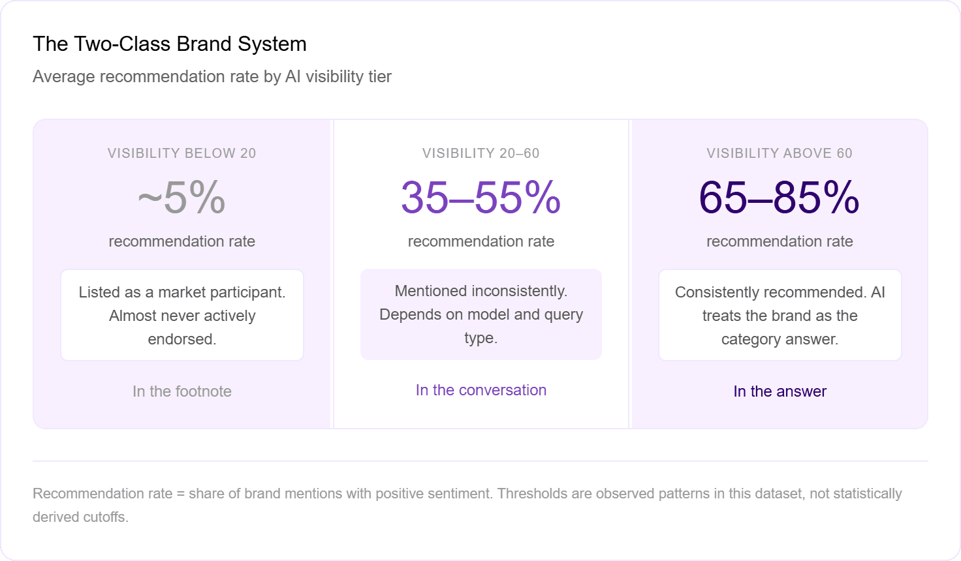Click 'recommendation rate' under ~5%
Viewport: 961px width, 561px height.
point(182,241)
